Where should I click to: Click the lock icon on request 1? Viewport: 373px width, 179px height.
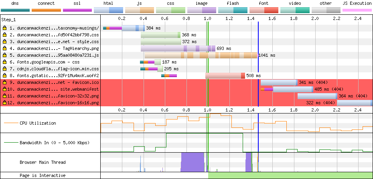pos(4,28)
